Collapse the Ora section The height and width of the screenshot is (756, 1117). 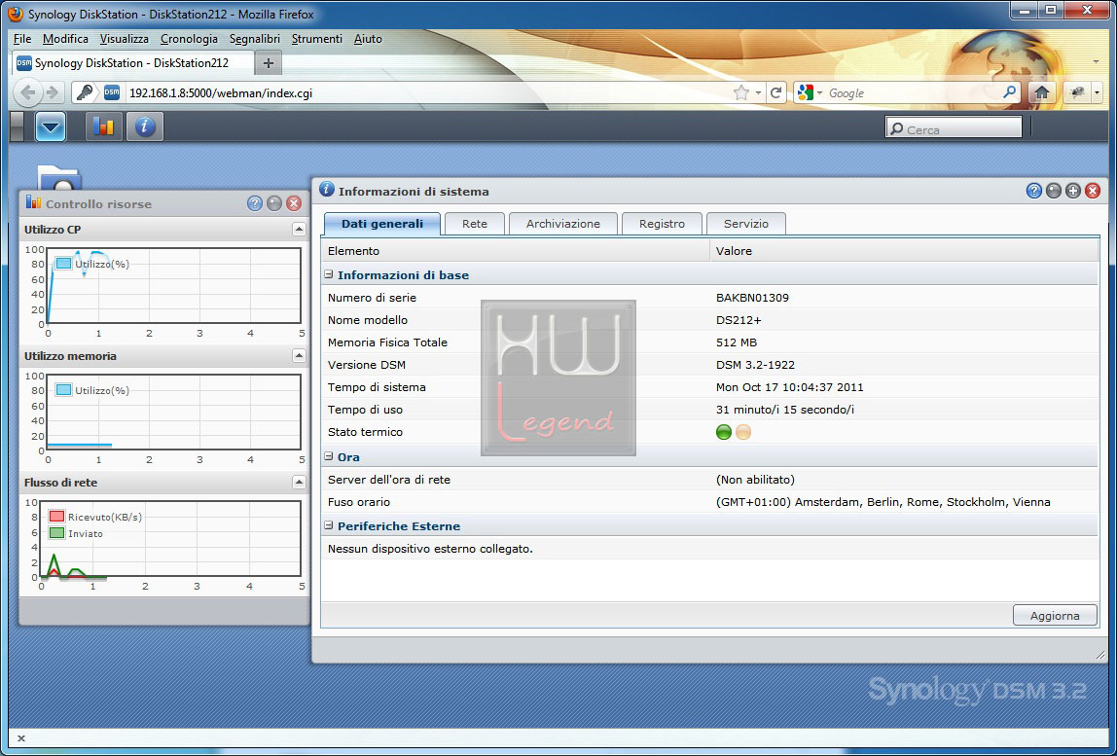(329, 456)
